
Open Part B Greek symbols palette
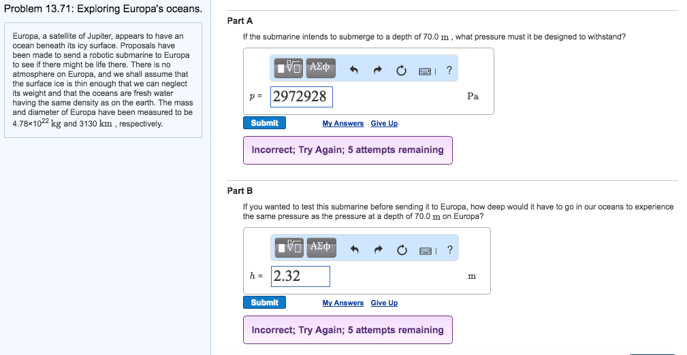(321, 248)
